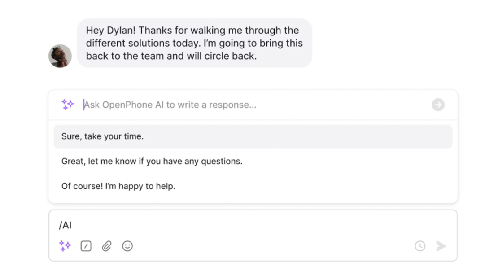Open the slash commands icon
The width and height of the screenshot is (498, 271).
(x=86, y=246)
